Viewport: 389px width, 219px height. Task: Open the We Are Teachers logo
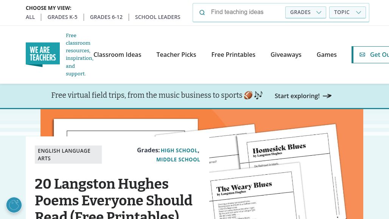[43, 55]
